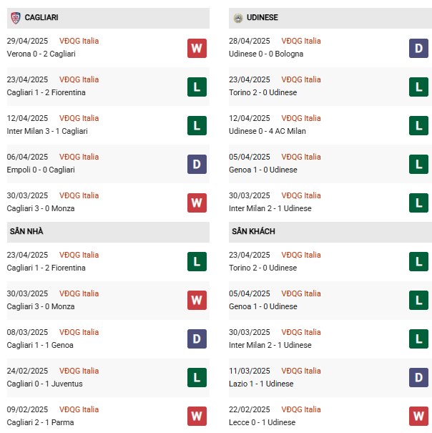Click the L badge for Cagliari 0 - 1 Juventus

(x=197, y=377)
